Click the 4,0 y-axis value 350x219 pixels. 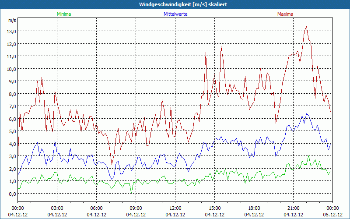pos(13,144)
